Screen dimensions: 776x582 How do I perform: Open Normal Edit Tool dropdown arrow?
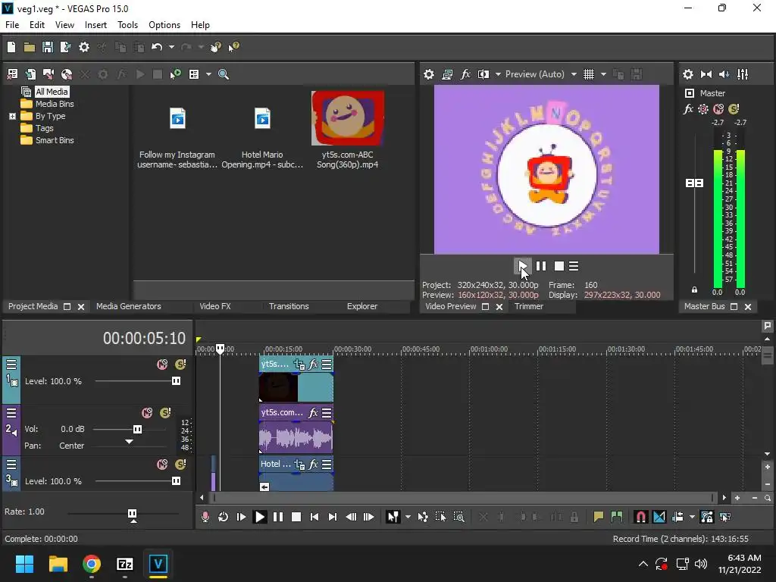pyautogui.click(x=408, y=517)
